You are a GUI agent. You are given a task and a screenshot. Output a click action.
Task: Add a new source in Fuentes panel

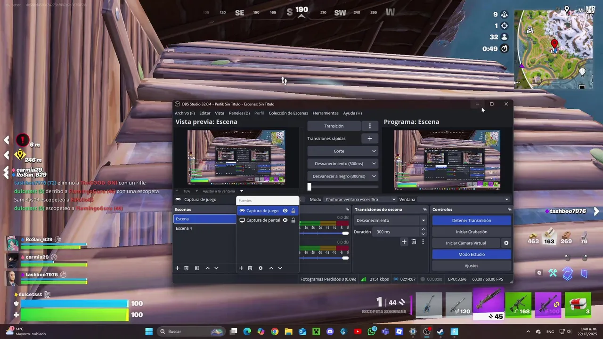pyautogui.click(x=241, y=268)
